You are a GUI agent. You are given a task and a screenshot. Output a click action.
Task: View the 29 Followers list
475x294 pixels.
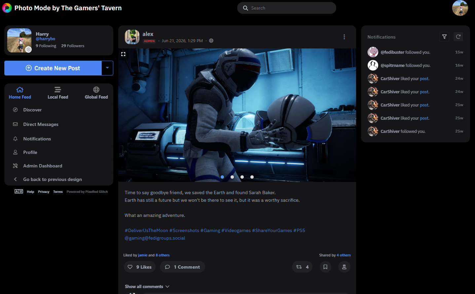pyautogui.click(x=73, y=46)
